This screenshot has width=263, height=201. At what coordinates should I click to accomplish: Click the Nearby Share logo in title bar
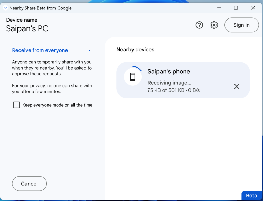5,8
